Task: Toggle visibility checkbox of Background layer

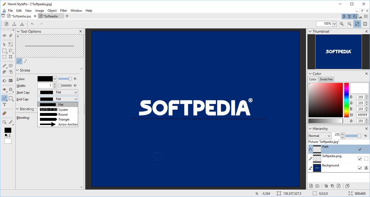Action: 360,168
